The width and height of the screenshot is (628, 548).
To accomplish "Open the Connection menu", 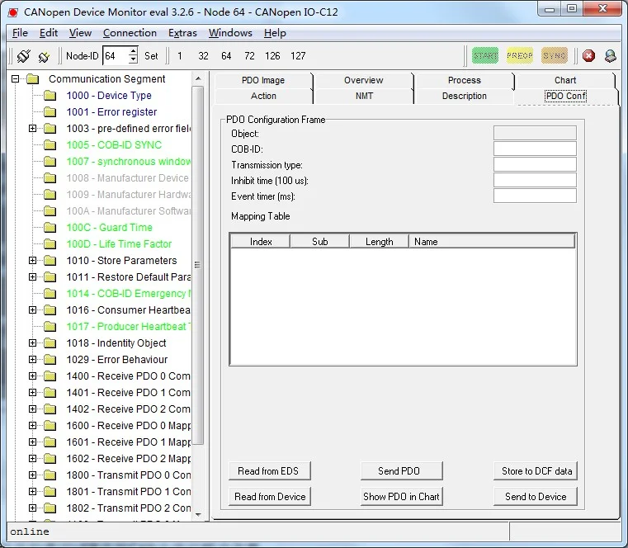I will point(130,33).
